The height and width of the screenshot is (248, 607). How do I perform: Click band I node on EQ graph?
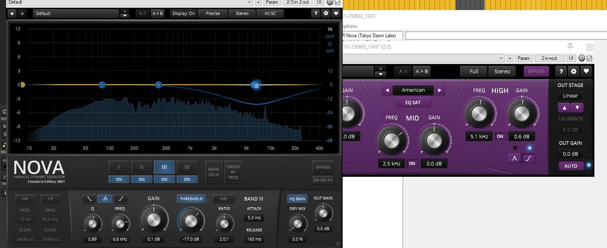point(102,84)
